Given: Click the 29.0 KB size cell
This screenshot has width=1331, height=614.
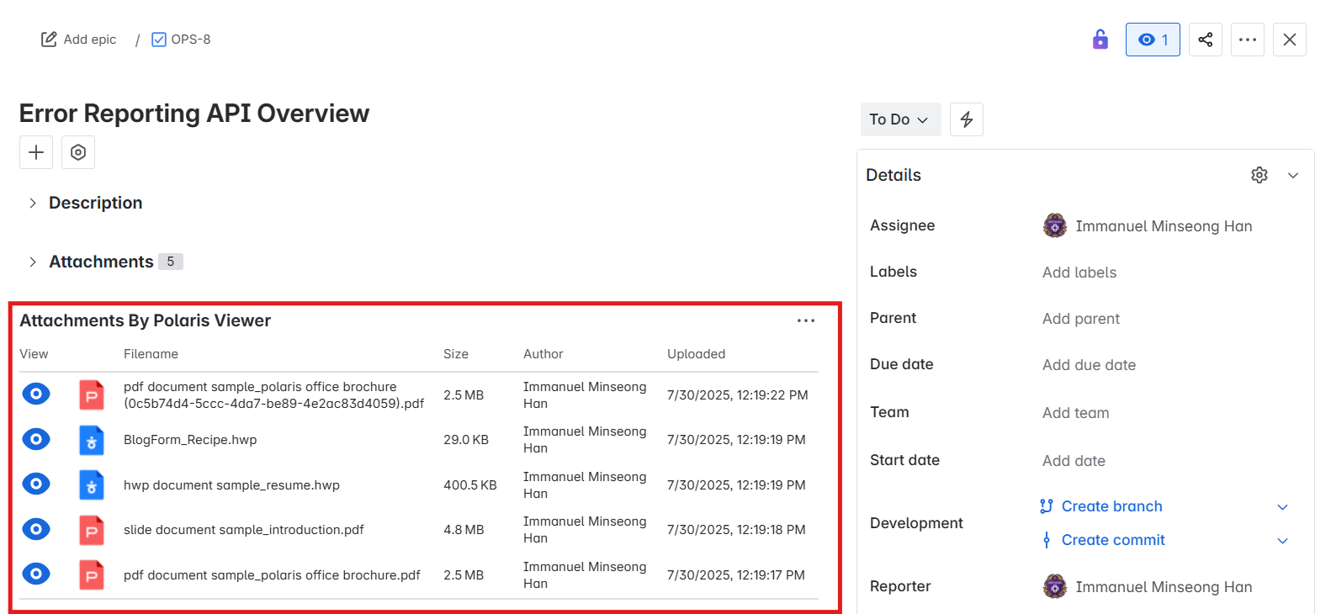Looking at the screenshot, I should coord(466,440).
